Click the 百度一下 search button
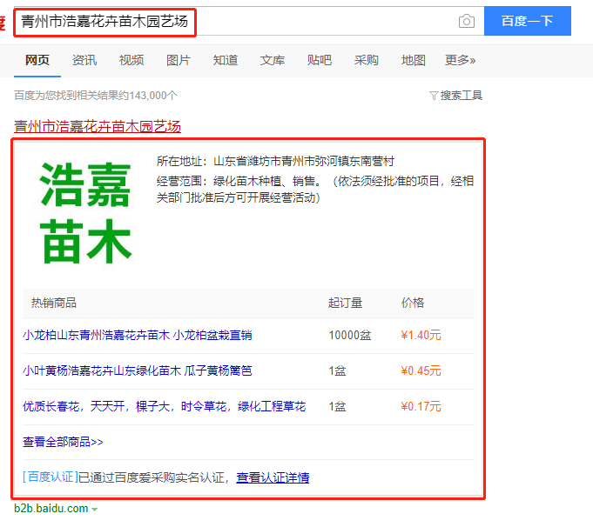 coord(527,21)
